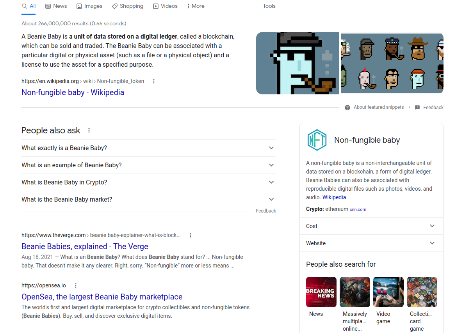
Task: Expand the Website section
Action: pos(371,243)
